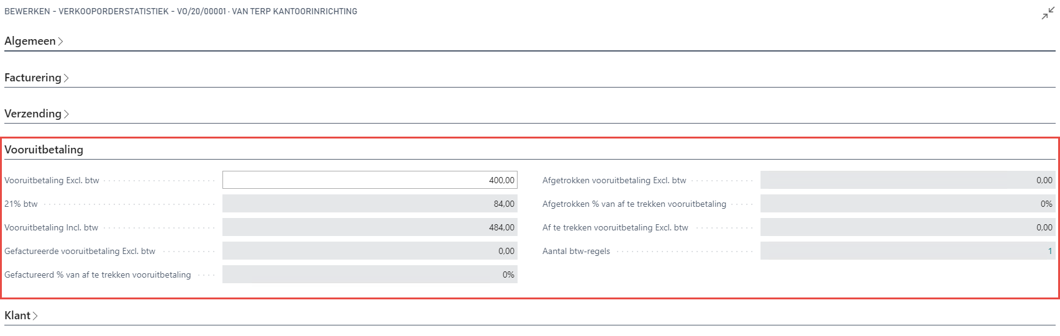Open the Aantal btw-regels link value 1
Viewport: 1060px width, 336px height.
tap(1049, 251)
